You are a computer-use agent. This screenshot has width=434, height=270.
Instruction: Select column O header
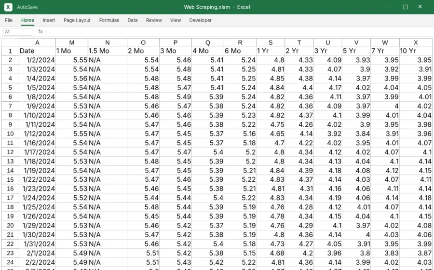(143, 42)
